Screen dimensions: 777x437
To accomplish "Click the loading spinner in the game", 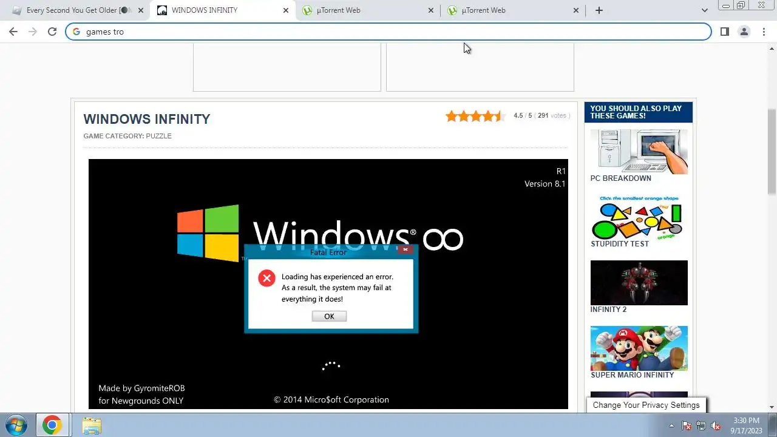I will 331,366.
